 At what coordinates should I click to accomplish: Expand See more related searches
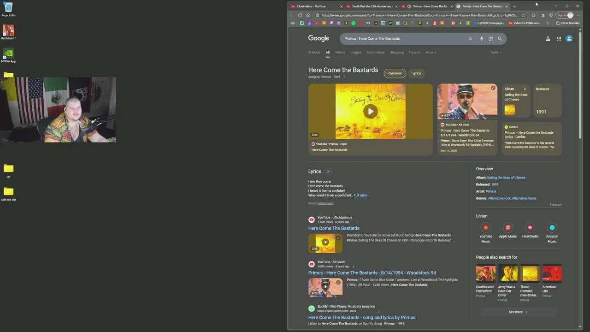click(518, 312)
